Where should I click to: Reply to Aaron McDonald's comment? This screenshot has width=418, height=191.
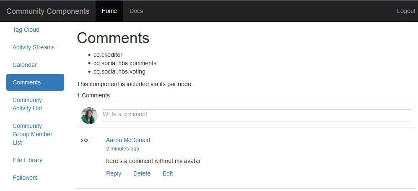point(114,173)
